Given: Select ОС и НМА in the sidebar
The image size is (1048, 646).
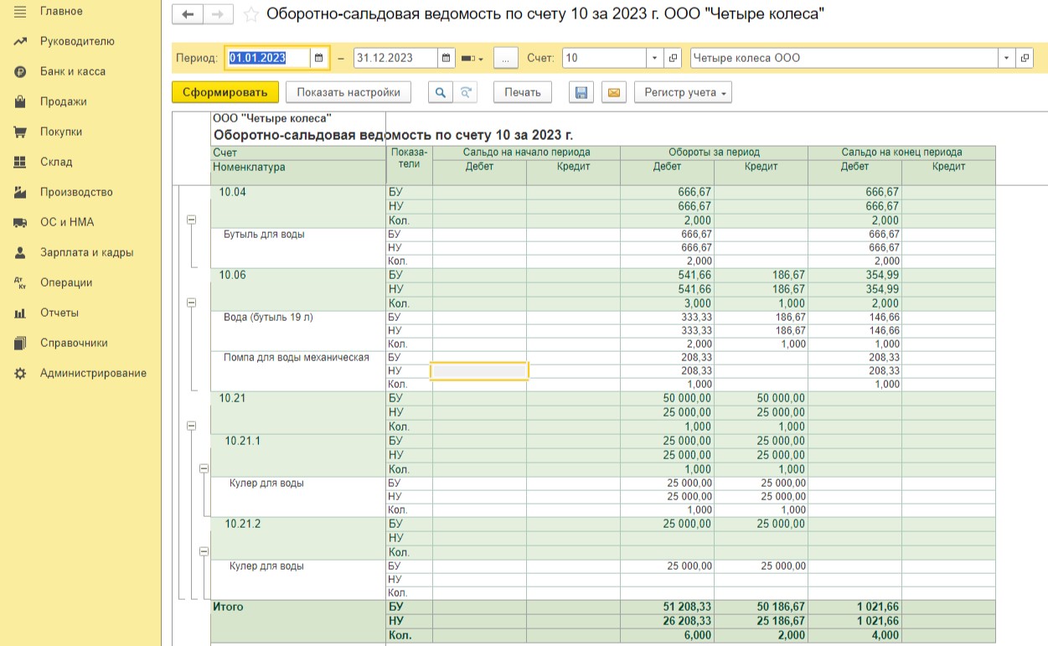Looking at the screenshot, I should (x=67, y=222).
